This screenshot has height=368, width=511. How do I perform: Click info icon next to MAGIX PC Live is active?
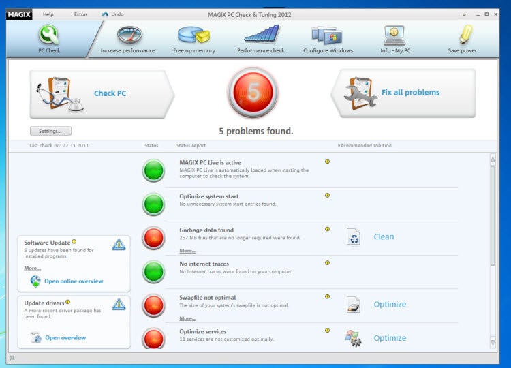coord(327,162)
